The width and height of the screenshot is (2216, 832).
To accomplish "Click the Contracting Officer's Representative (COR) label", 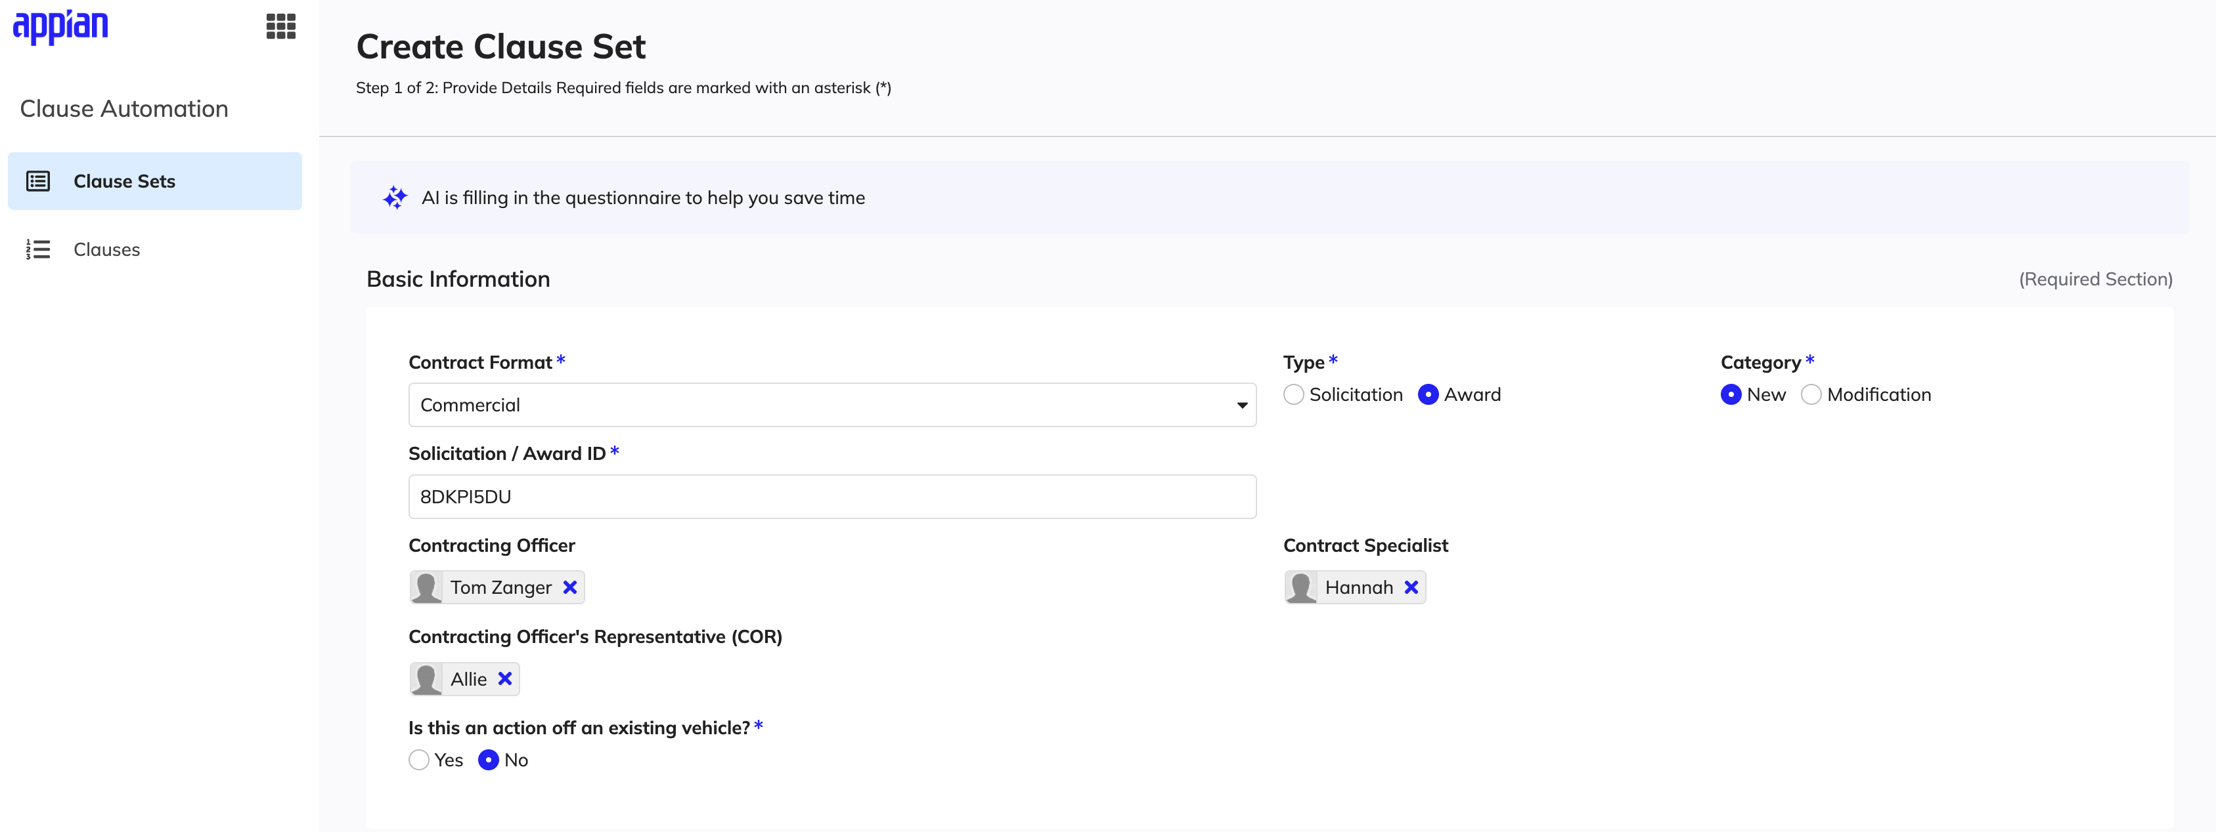I will pos(594,636).
